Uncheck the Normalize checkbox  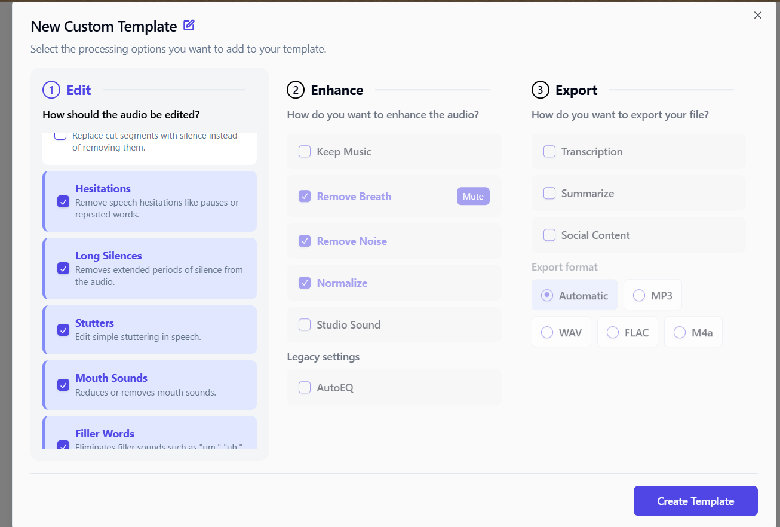click(x=305, y=283)
